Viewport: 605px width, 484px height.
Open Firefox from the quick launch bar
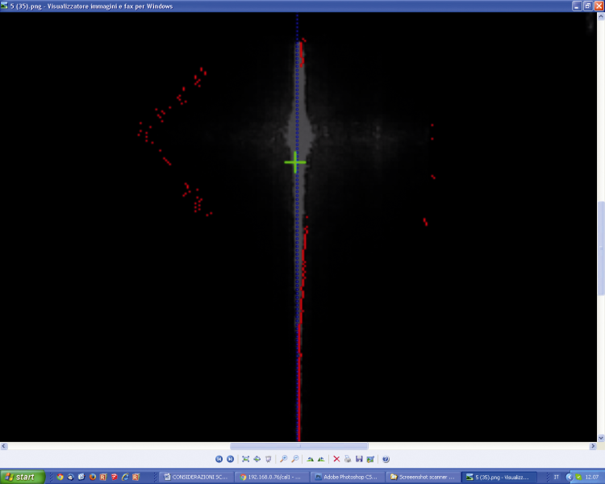point(92,477)
